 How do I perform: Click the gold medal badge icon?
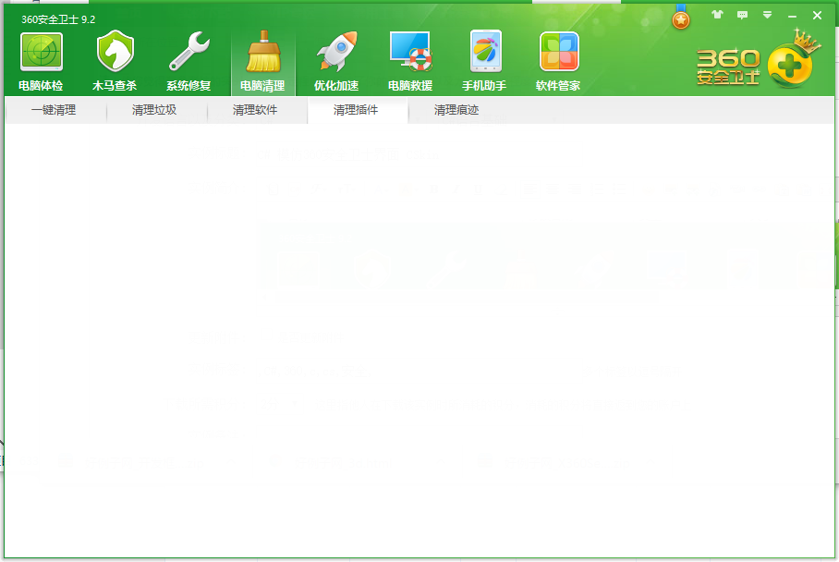tap(681, 18)
